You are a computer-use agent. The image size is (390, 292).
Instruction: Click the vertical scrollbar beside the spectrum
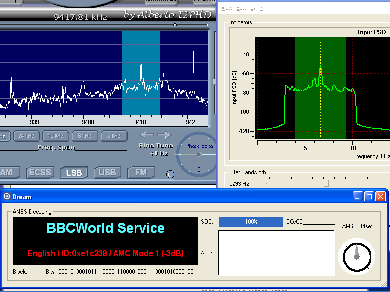point(215,82)
